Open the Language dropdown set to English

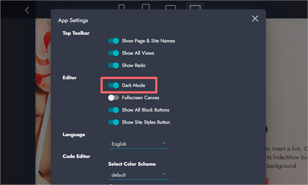coord(139,144)
